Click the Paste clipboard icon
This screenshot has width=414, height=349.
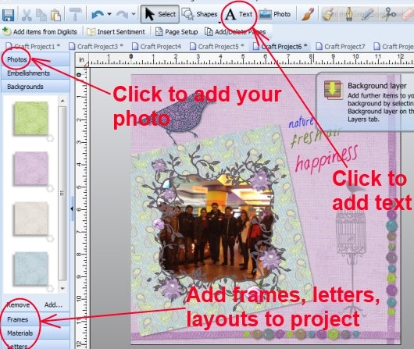click(x=55, y=15)
